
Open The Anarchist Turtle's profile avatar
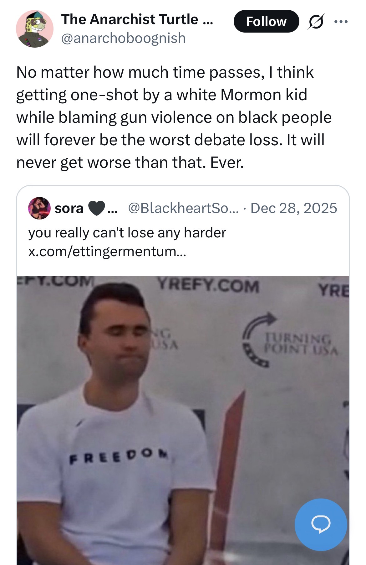point(35,29)
